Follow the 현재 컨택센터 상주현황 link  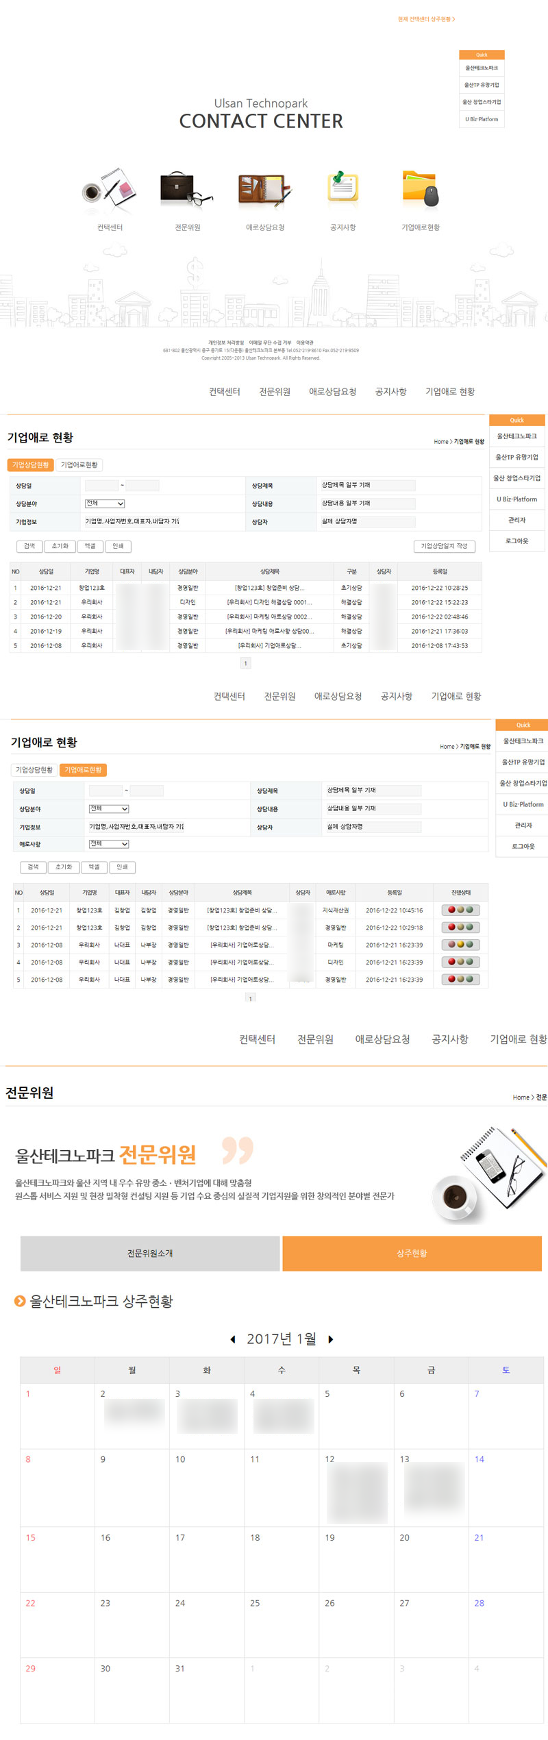click(426, 19)
